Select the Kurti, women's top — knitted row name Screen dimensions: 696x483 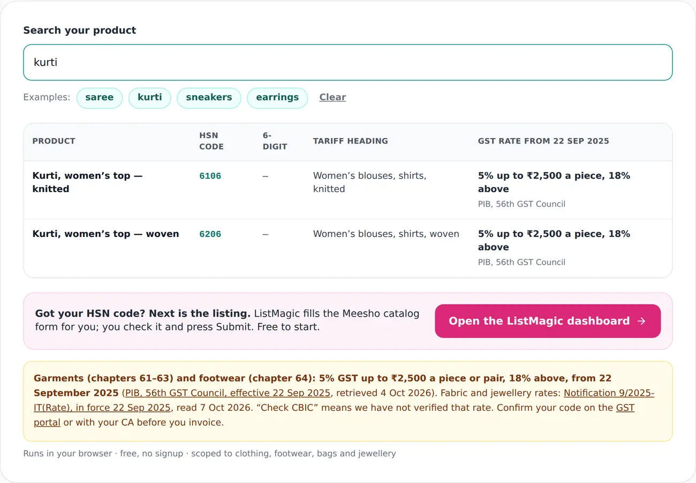pos(87,182)
